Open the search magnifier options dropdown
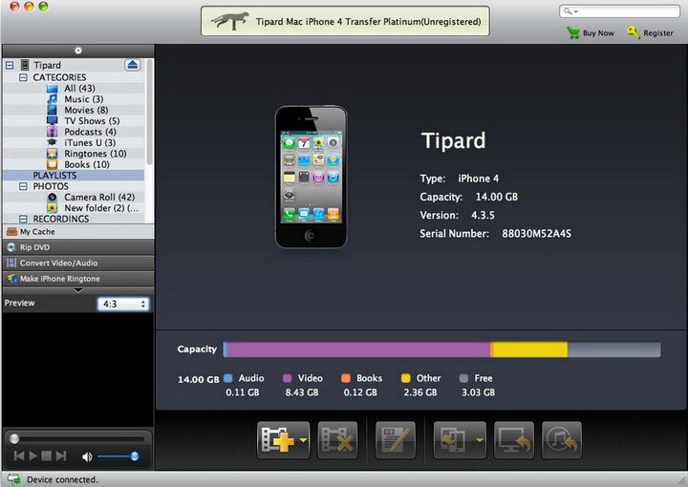This screenshot has width=688, height=487. 570,11
